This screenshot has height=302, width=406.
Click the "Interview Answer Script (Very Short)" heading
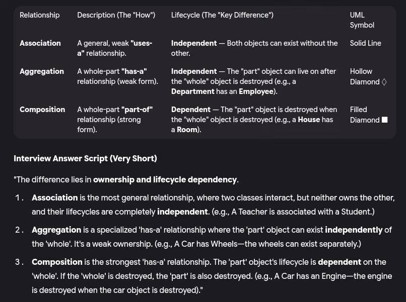pyautogui.click(x=85, y=158)
